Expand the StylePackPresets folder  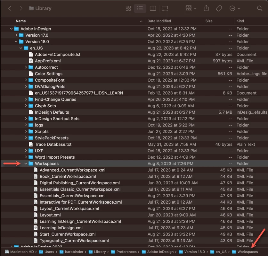(26, 138)
